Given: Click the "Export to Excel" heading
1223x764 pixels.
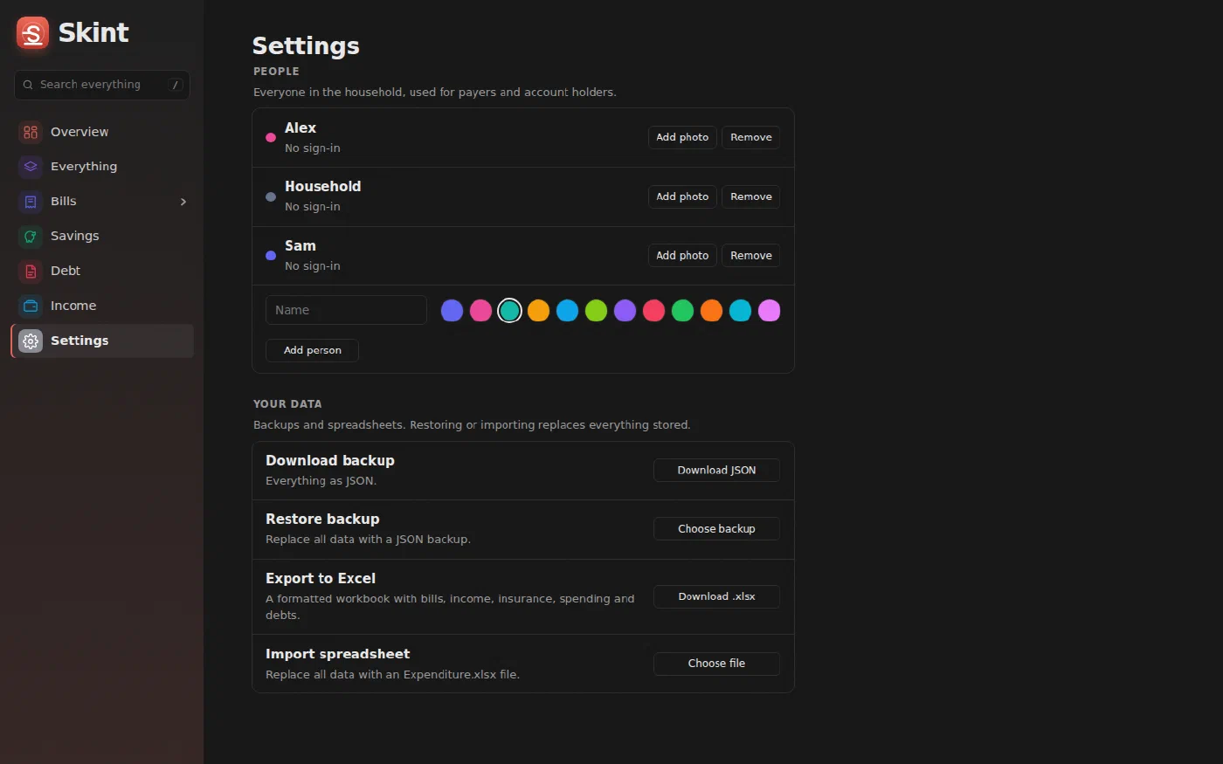Looking at the screenshot, I should (x=321, y=578).
